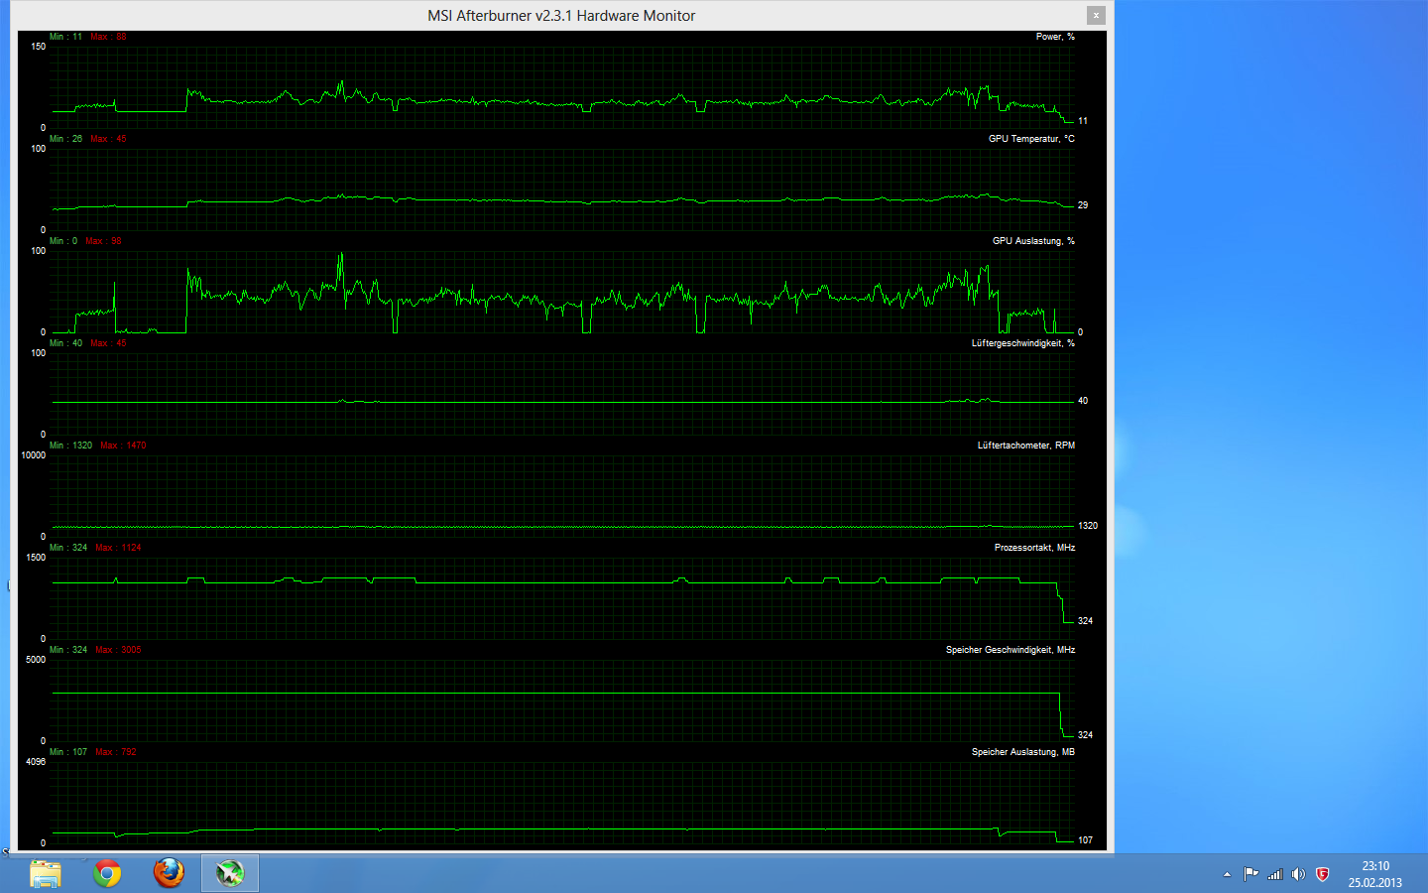Open File Explorer from the taskbar
Image resolution: width=1428 pixels, height=893 pixels.
(46, 873)
